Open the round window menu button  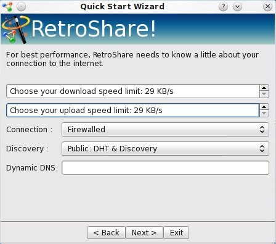click(21, 7)
